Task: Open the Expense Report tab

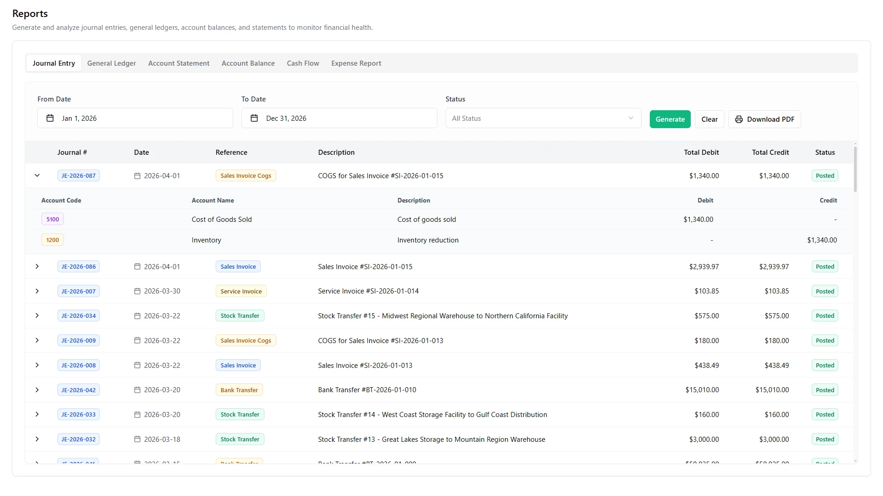Action: 356,63
